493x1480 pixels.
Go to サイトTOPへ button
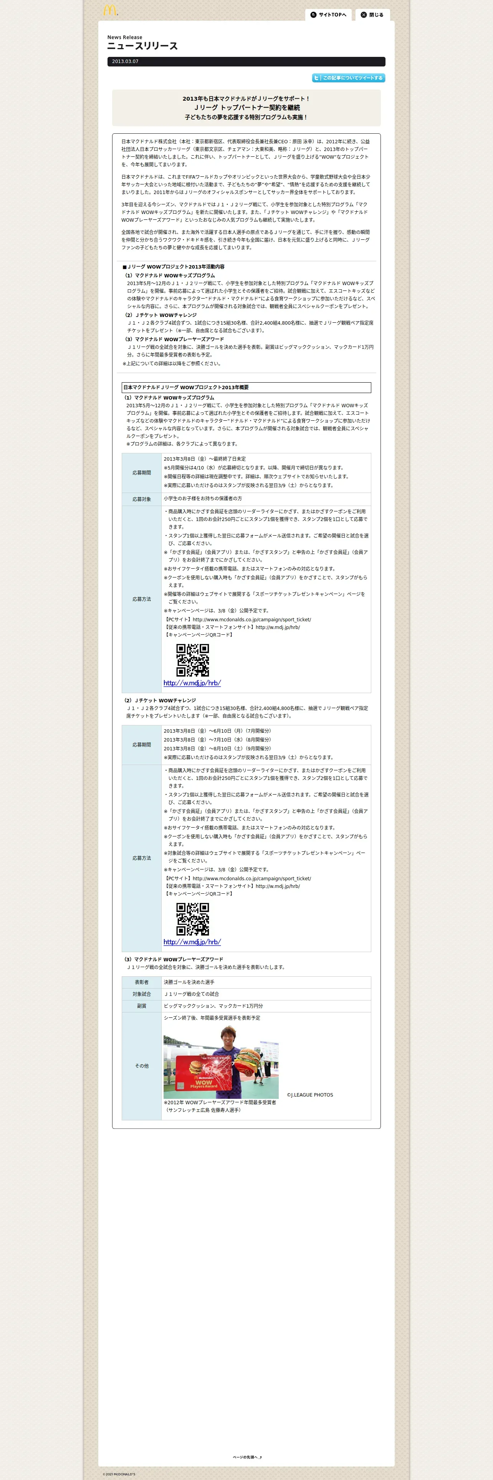(329, 15)
